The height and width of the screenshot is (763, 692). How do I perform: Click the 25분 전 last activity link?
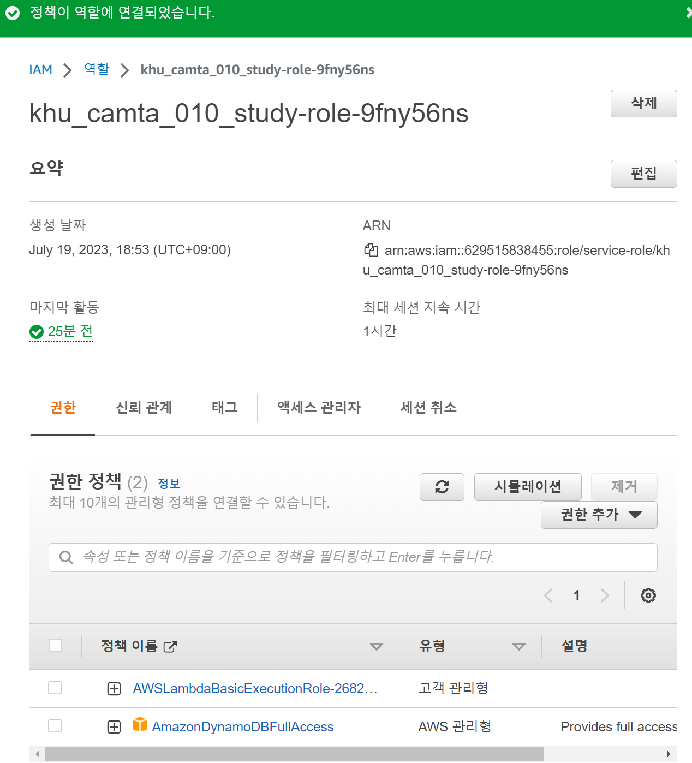click(x=70, y=331)
